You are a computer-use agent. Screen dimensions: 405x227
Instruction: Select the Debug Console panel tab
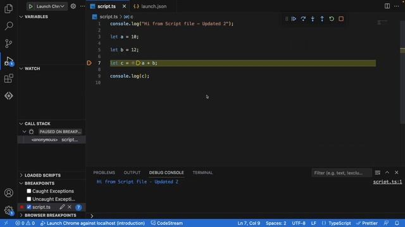click(166, 173)
